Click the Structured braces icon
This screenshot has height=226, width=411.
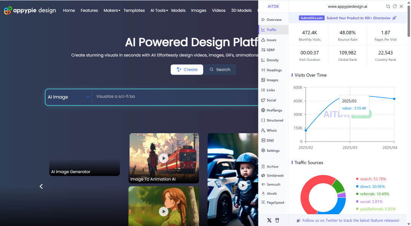(263, 120)
